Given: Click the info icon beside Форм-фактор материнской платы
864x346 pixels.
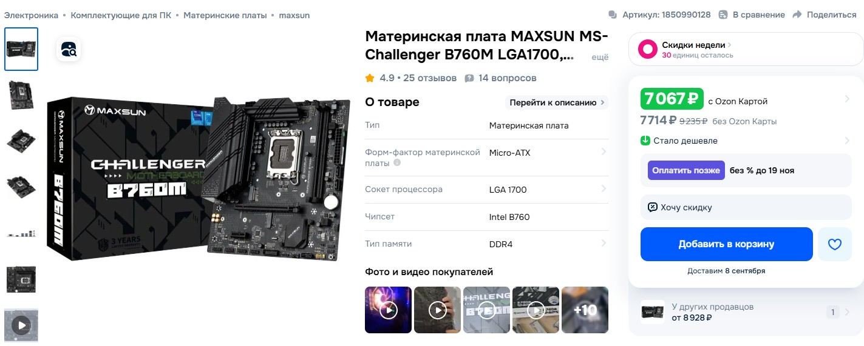Looking at the screenshot, I should [x=397, y=163].
